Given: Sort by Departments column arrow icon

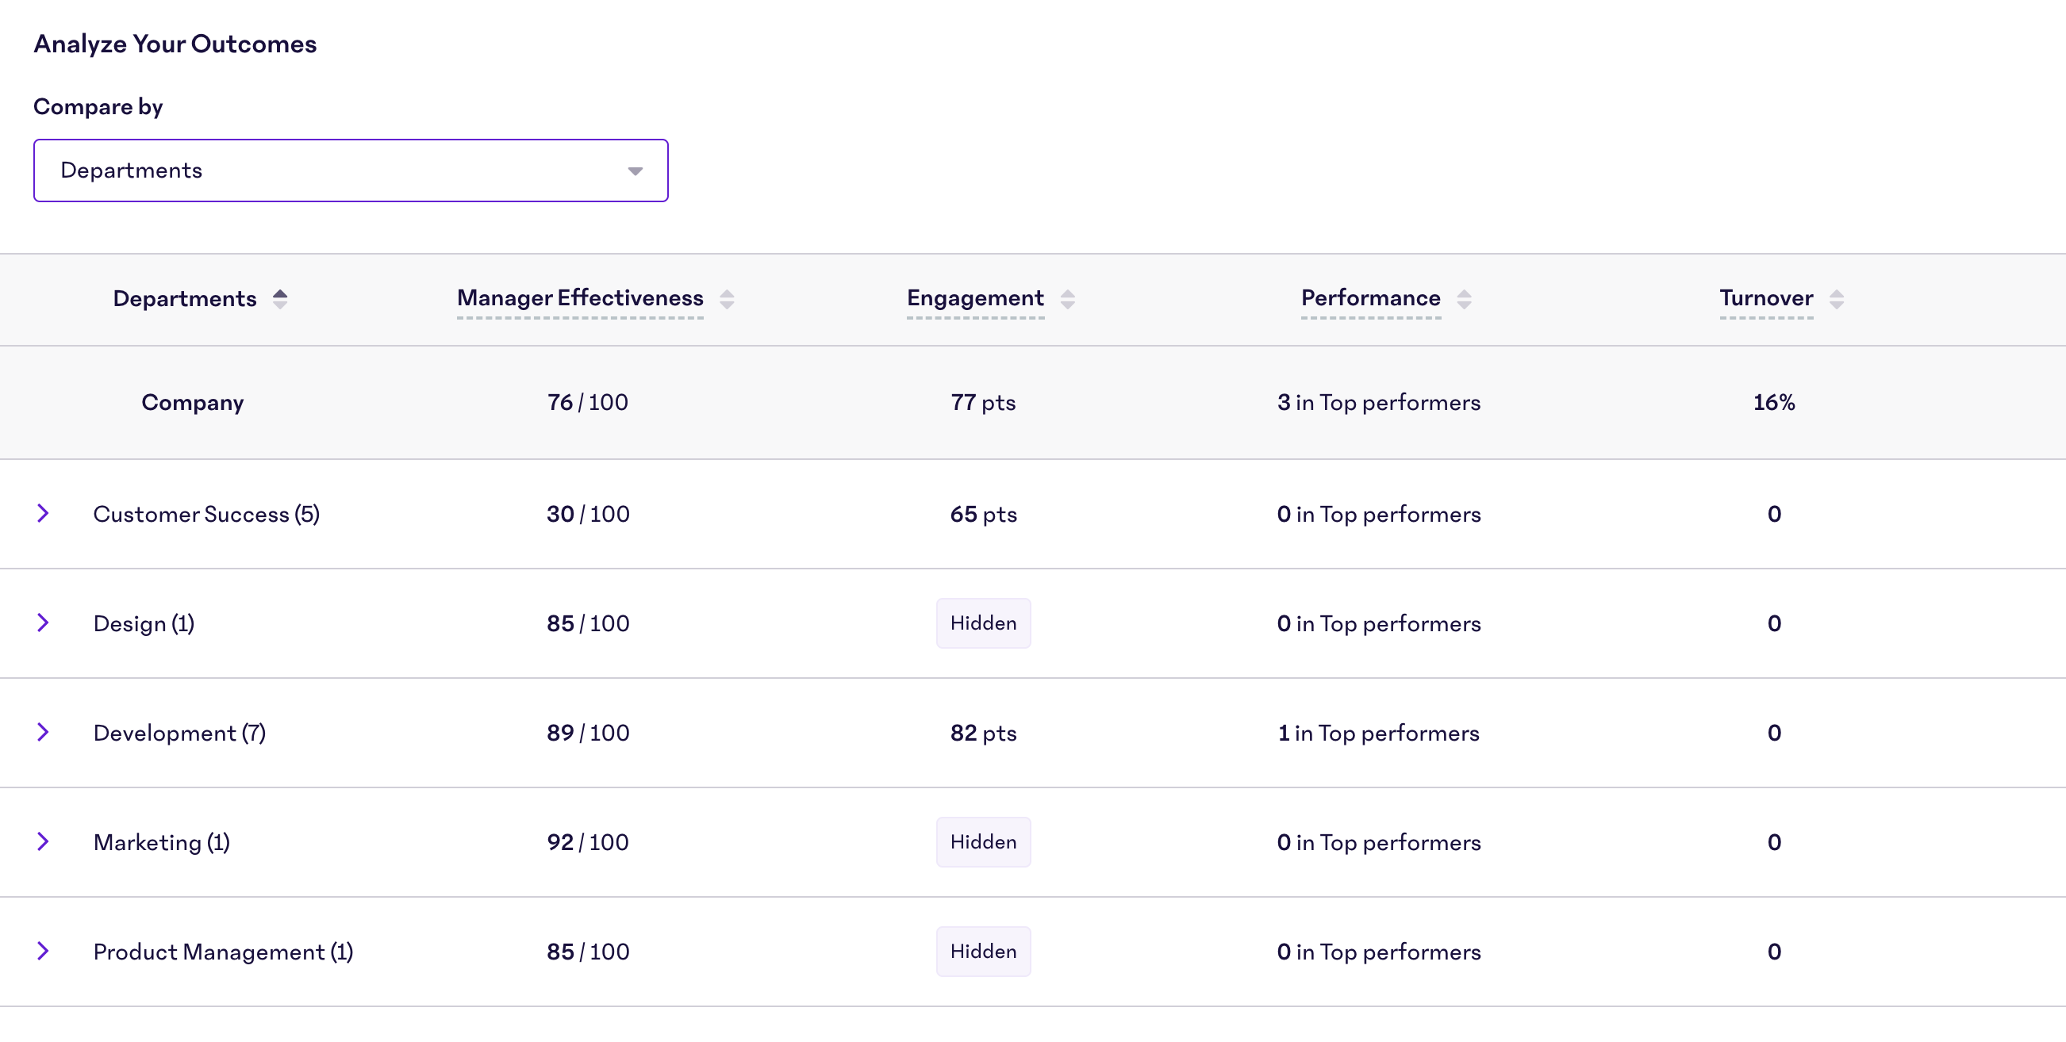Looking at the screenshot, I should click(280, 298).
